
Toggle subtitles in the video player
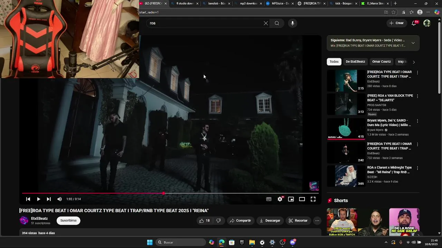click(x=269, y=199)
